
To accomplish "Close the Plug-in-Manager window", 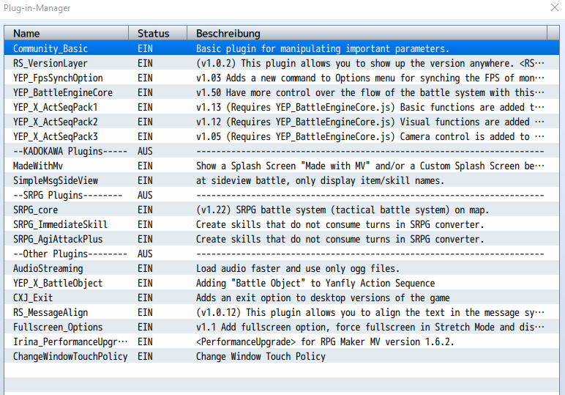I will point(555,7).
